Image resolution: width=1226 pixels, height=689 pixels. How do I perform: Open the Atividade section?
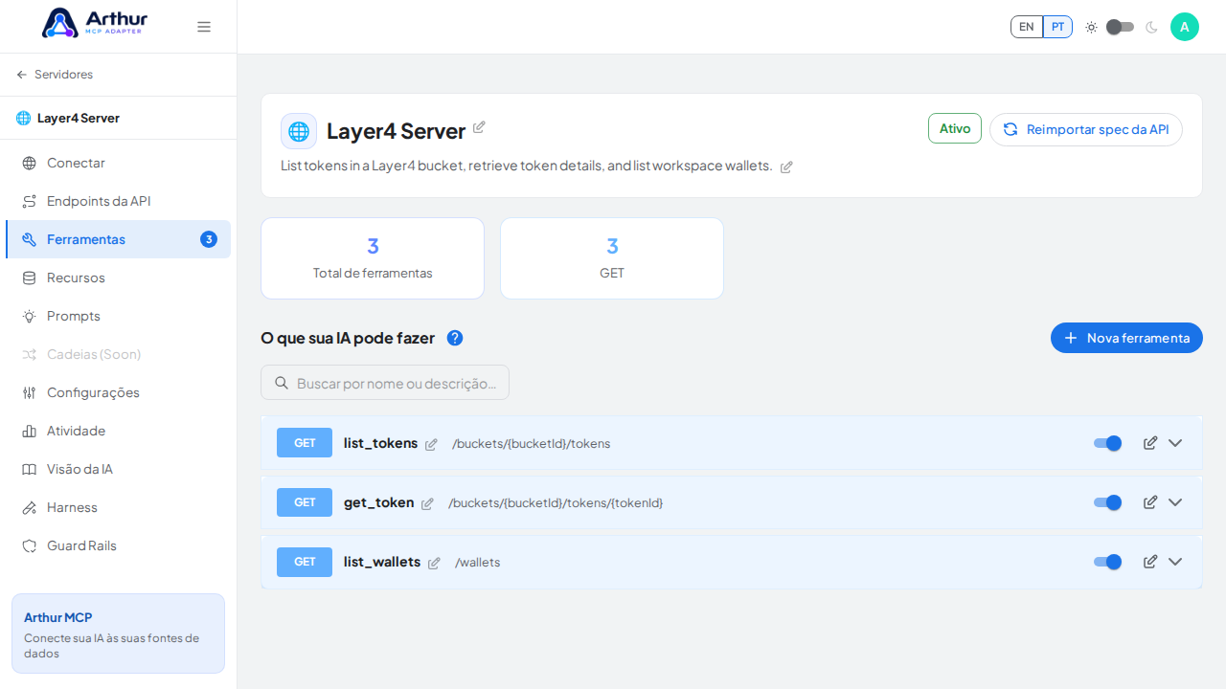tap(118, 431)
